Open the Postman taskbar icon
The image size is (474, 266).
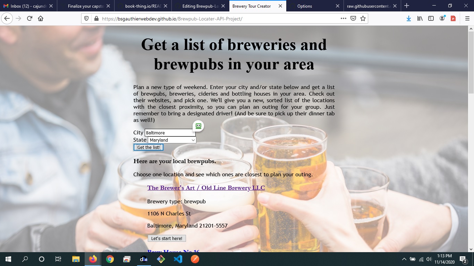195,259
